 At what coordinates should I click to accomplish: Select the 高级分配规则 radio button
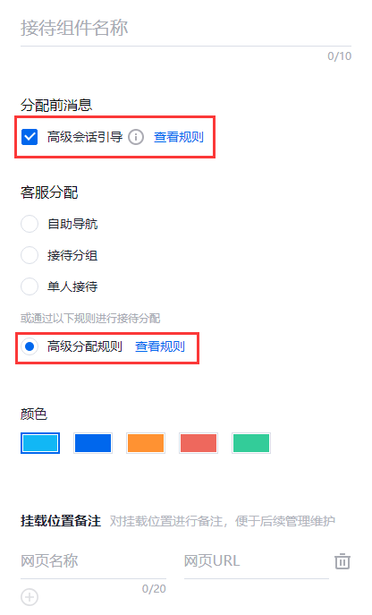(30, 346)
